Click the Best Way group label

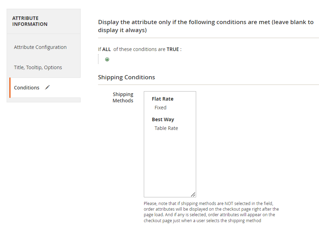(x=163, y=119)
